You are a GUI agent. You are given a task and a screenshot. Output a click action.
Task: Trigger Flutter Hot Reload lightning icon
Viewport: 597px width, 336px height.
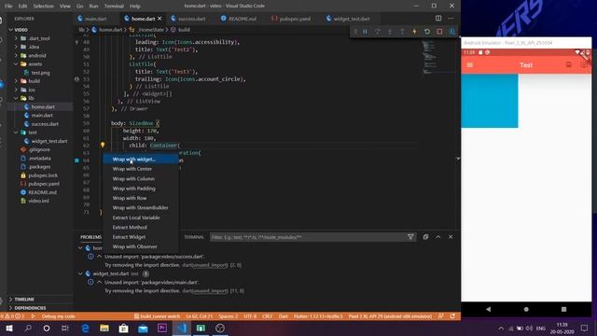414,32
